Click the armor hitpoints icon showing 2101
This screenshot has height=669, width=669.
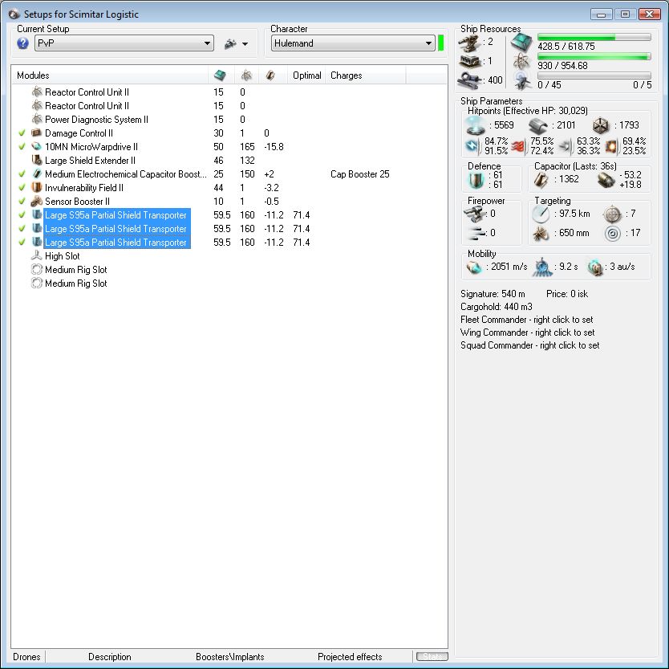(538, 126)
